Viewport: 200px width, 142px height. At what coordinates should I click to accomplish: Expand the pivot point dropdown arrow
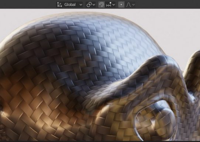coord(94,5)
